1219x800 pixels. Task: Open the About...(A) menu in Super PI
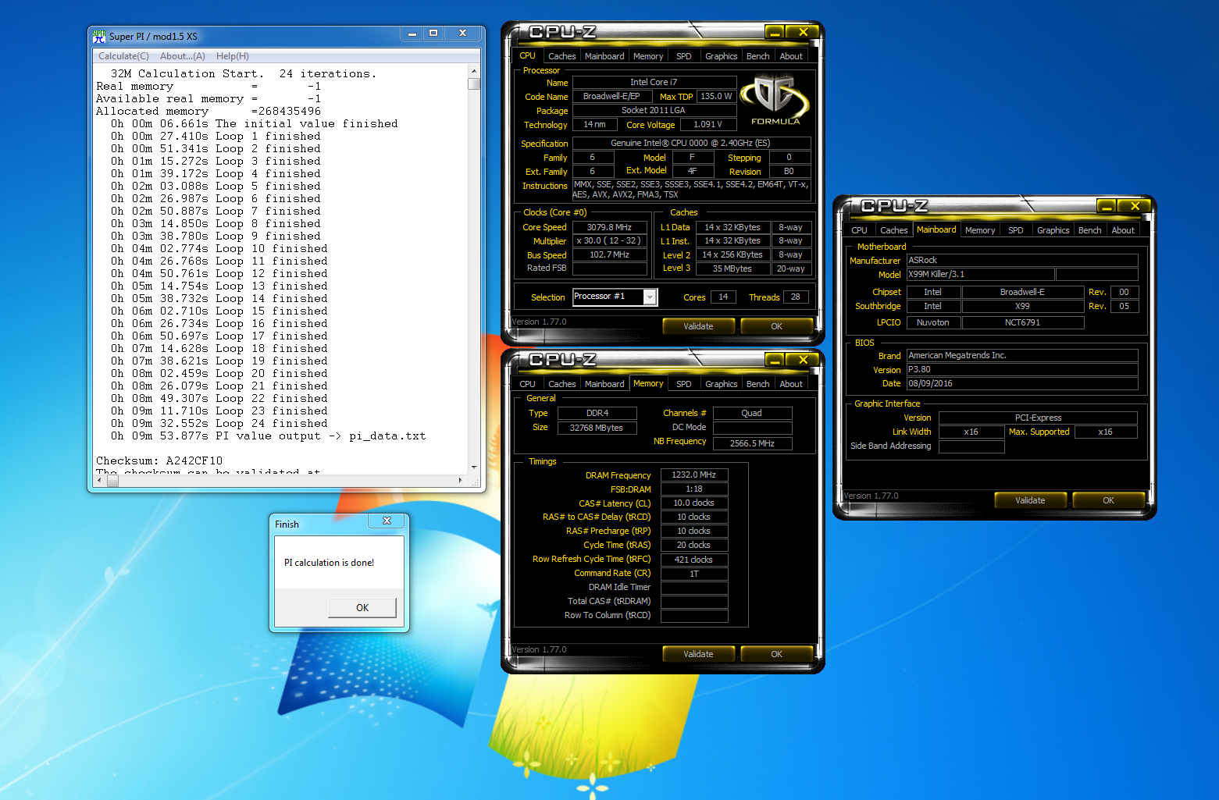pos(183,56)
